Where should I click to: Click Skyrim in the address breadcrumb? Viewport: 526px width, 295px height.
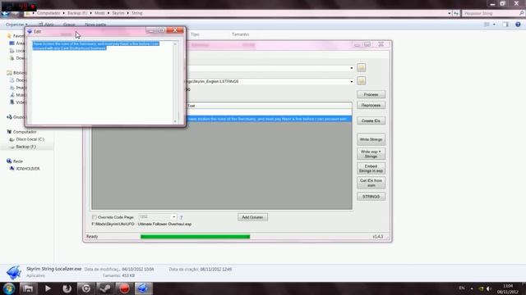(x=118, y=13)
